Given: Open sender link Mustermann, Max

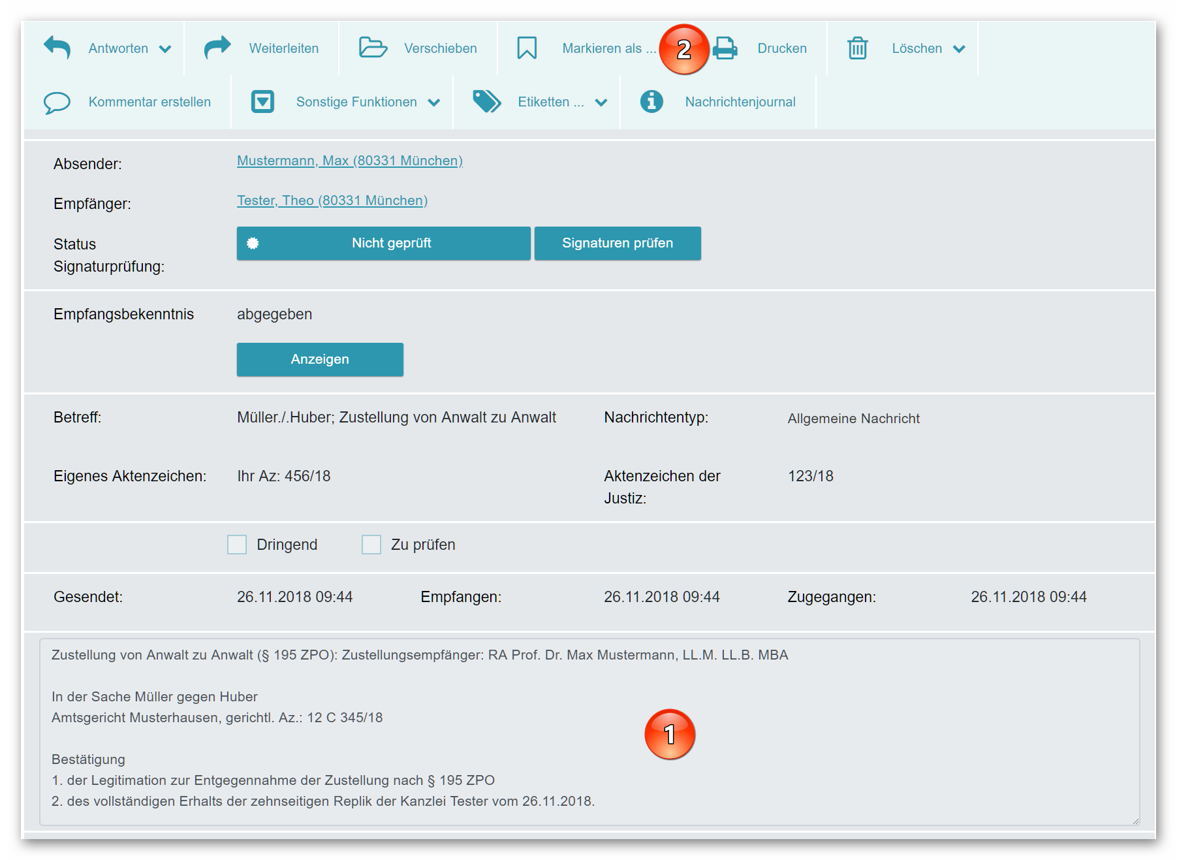Looking at the screenshot, I should (x=349, y=161).
